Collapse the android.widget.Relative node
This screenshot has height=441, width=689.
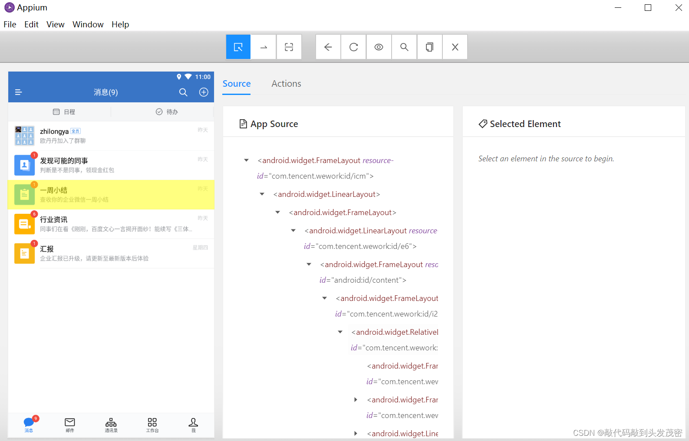pos(340,332)
